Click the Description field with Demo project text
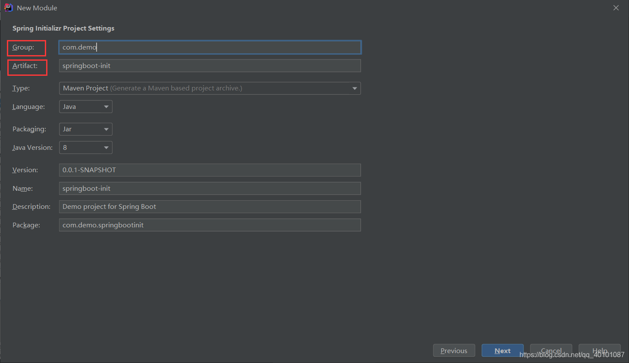 (210, 207)
